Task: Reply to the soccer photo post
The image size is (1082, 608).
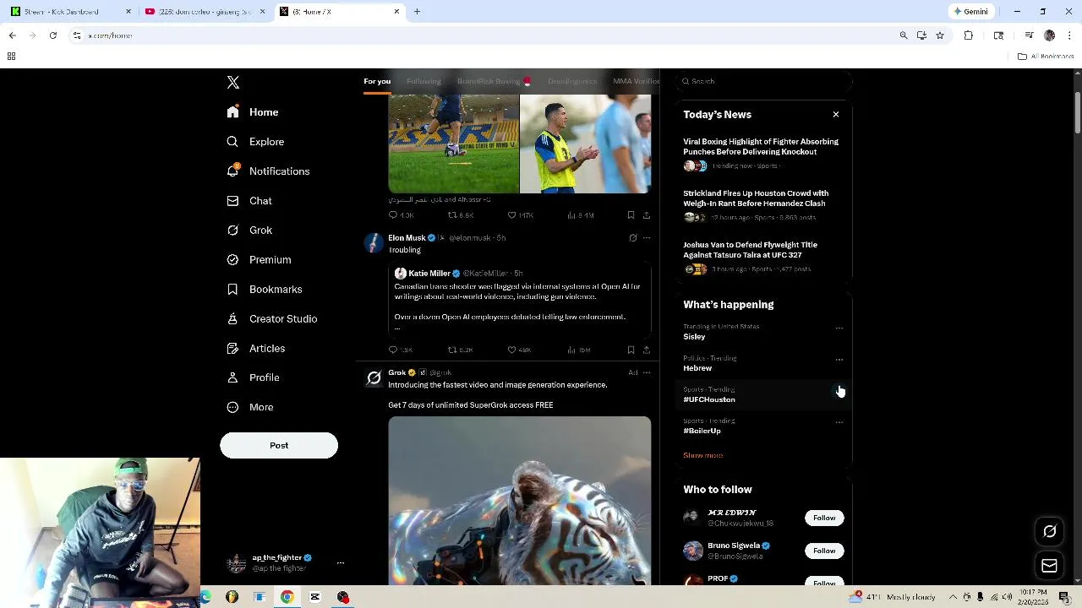Action: point(401,215)
